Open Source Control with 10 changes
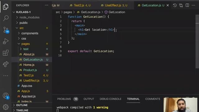This screenshot has height=112, width=199. point(6,30)
